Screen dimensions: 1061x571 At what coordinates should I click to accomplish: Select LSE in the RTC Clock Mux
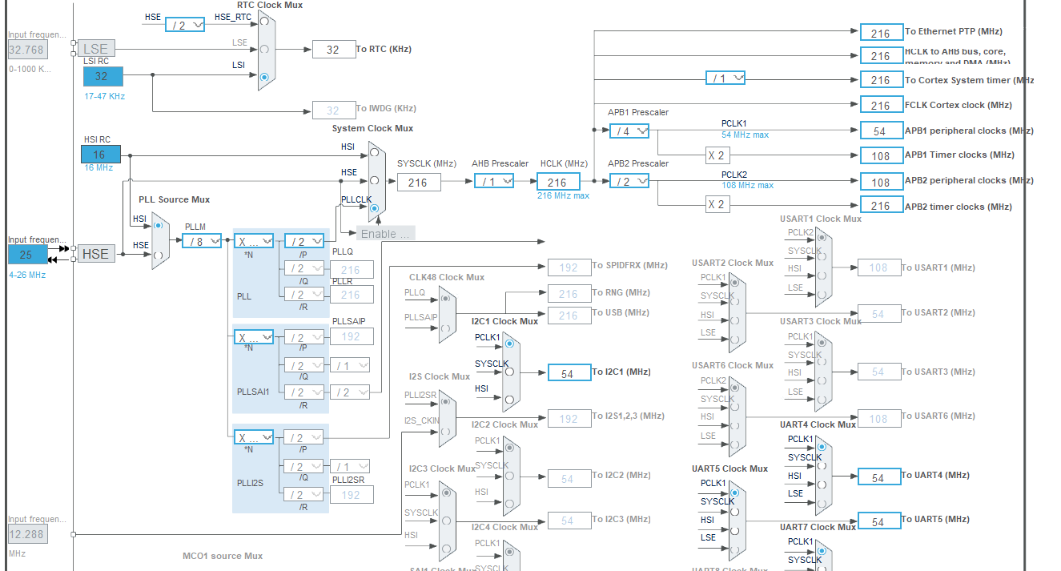(263, 49)
